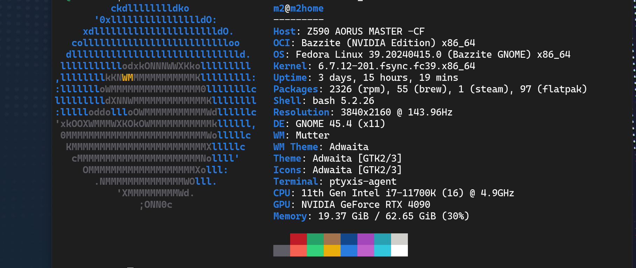Click the 'Shell' label

[x=287, y=101]
